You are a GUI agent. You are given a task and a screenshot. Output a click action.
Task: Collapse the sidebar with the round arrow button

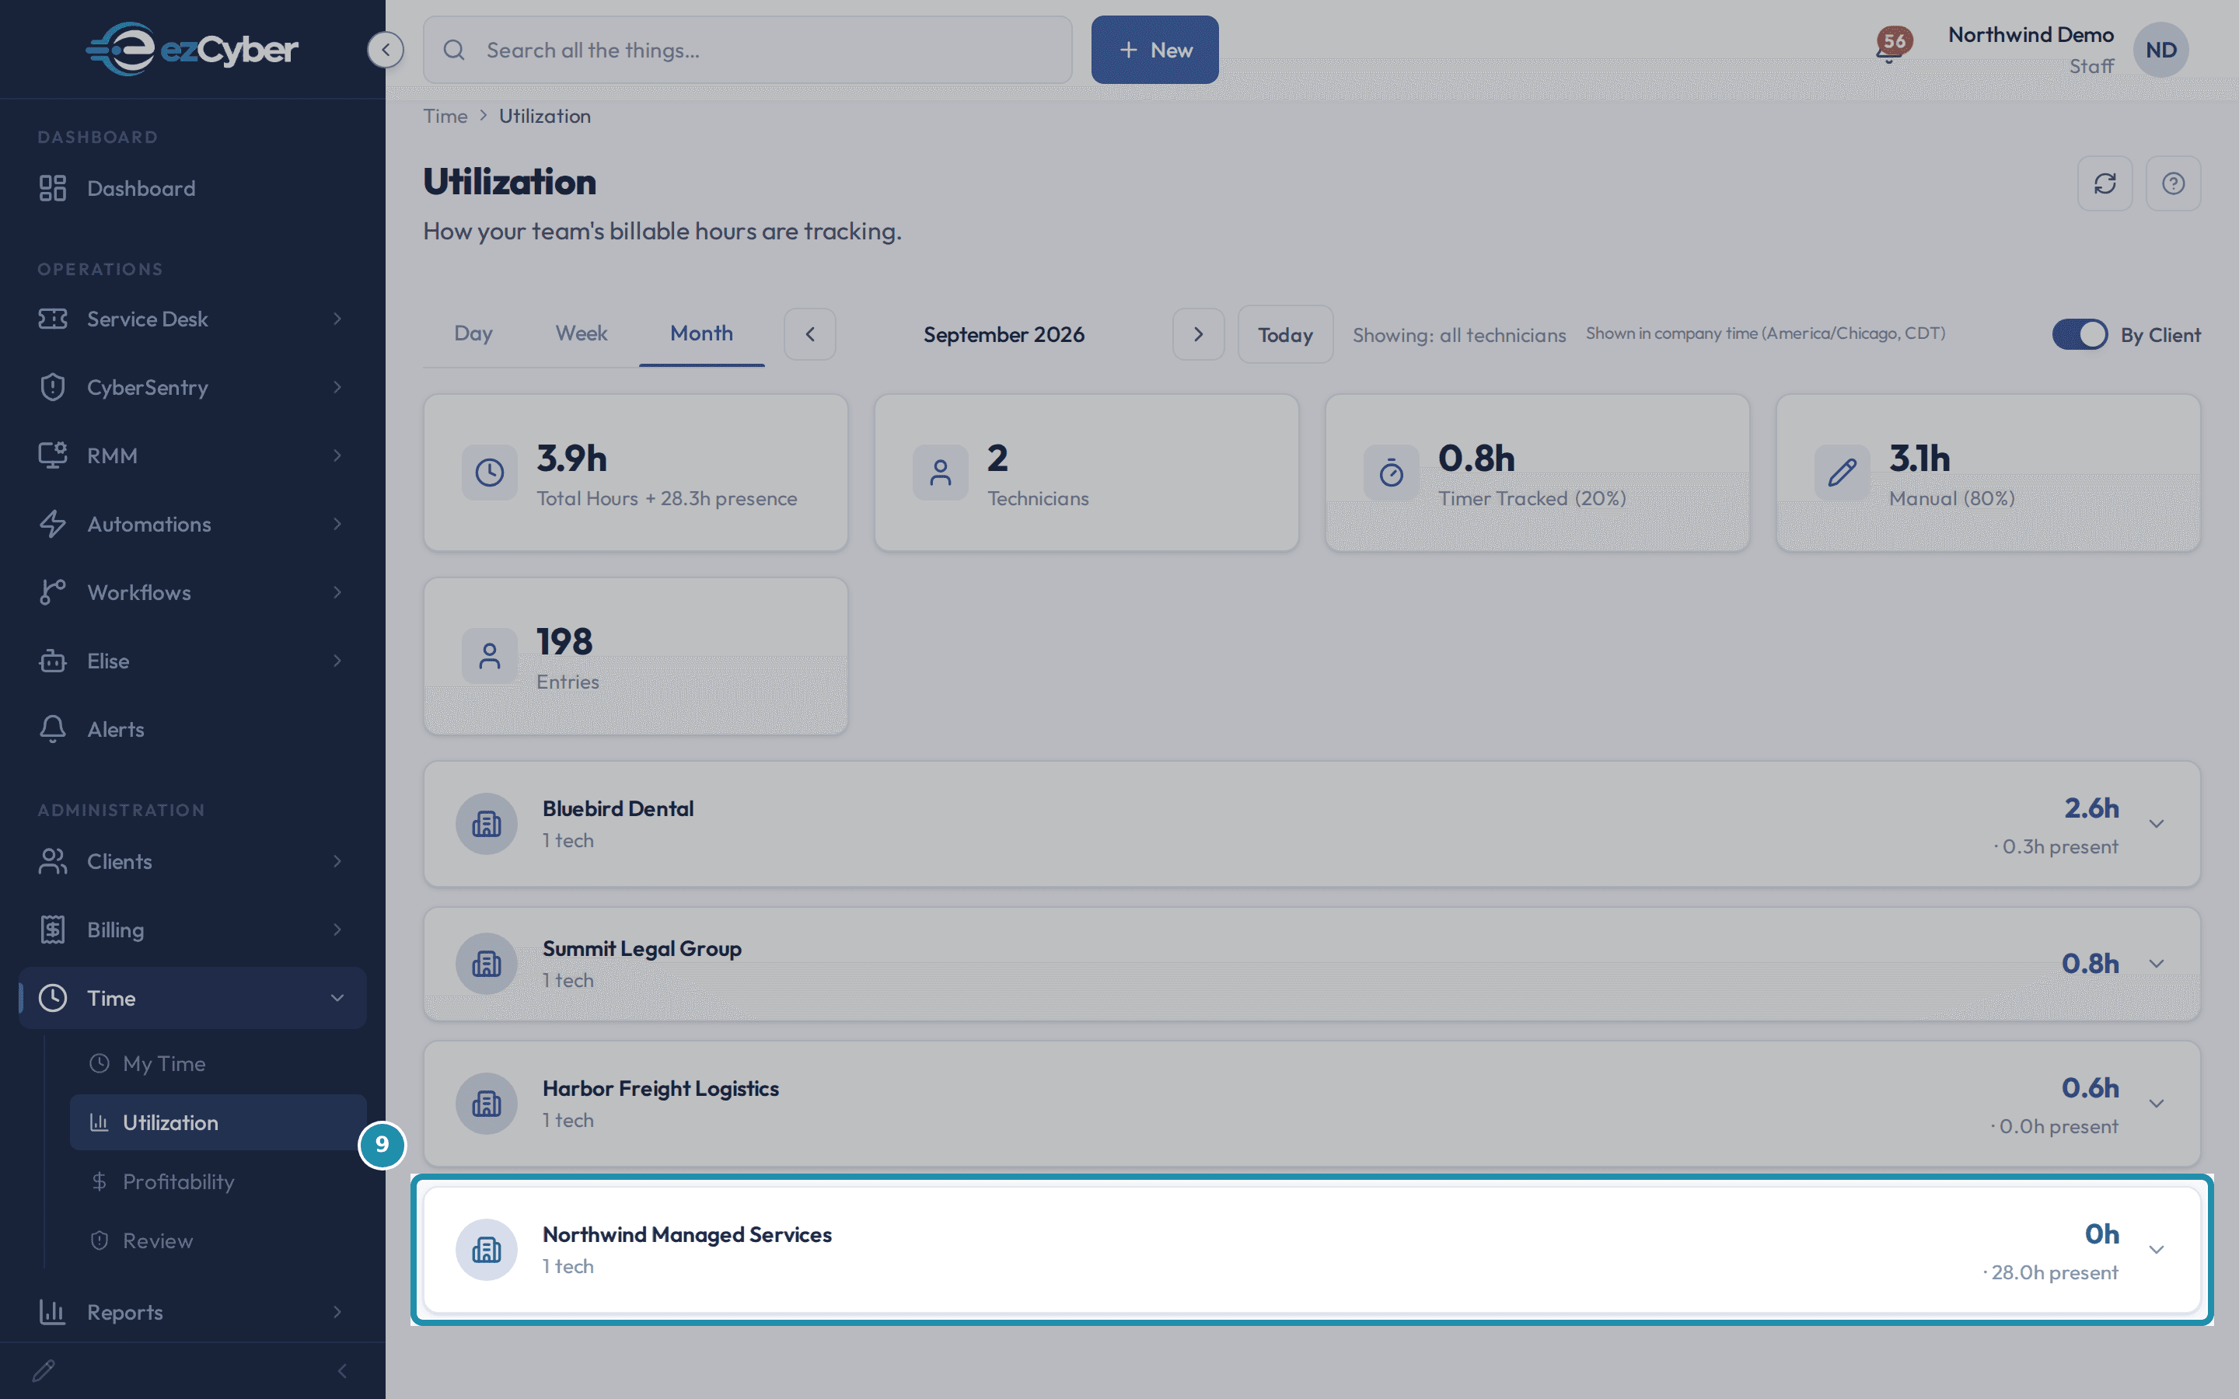click(386, 50)
